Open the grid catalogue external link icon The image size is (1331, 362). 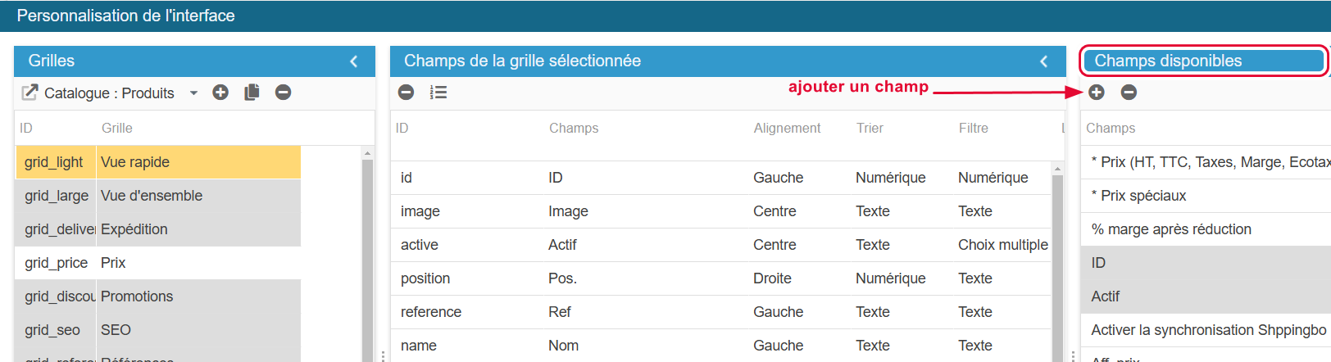click(30, 93)
